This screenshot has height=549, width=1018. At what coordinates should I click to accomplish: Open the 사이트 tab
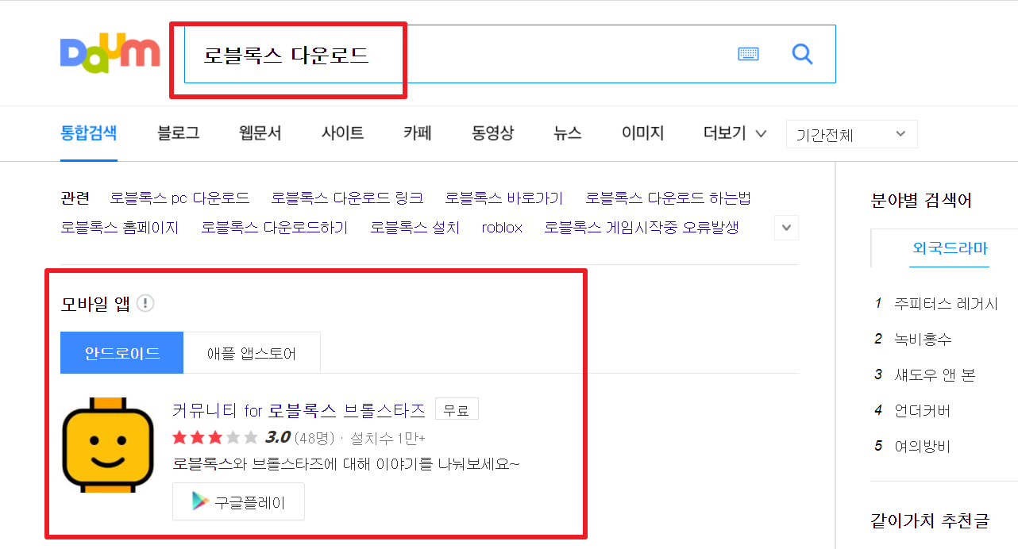tap(343, 133)
